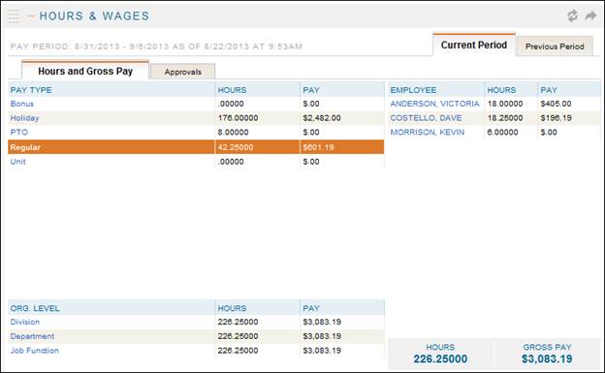Screen dimensions: 605x373
Task: Click the refresh icon in widget header
Action: point(573,16)
